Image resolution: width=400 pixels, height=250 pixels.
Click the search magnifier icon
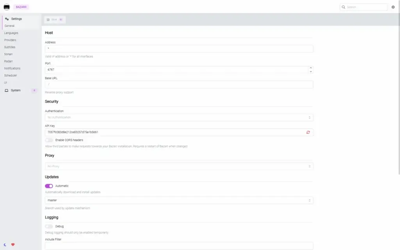(343, 7)
